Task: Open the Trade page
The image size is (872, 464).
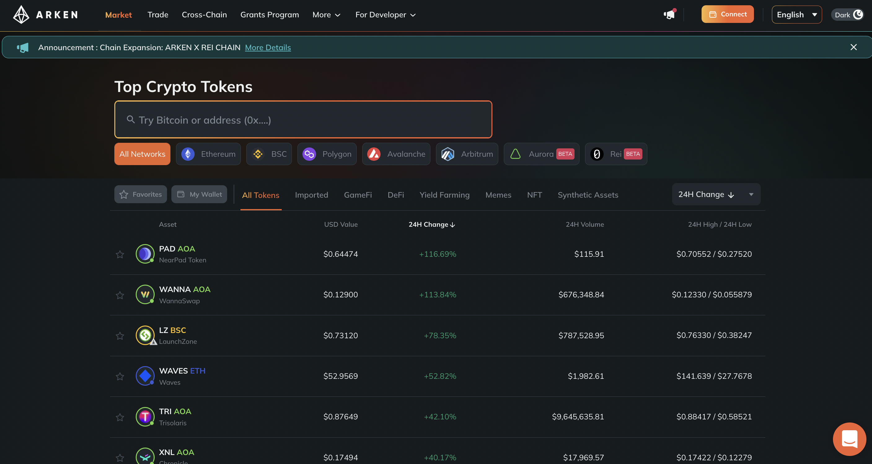Action: click(158, 15)
